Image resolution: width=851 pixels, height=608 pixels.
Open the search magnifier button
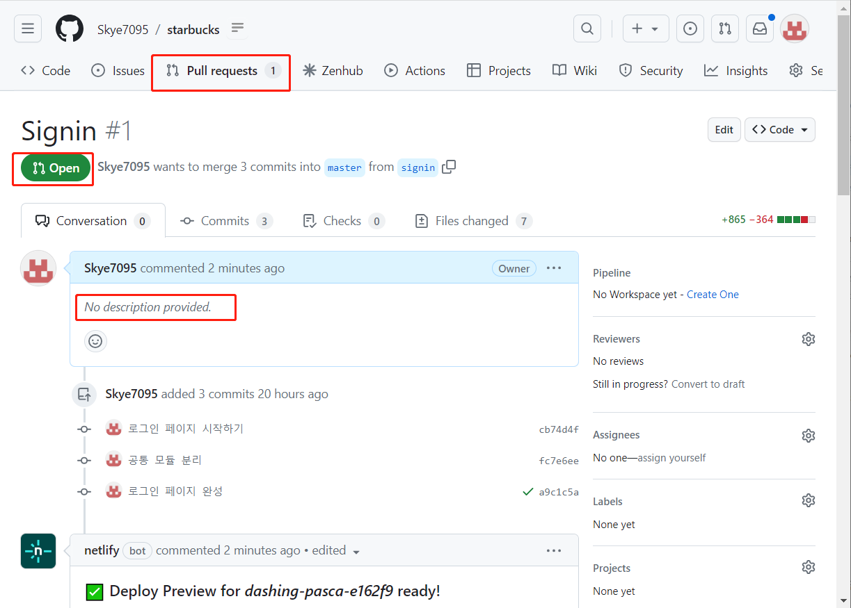tap(587, 28)
